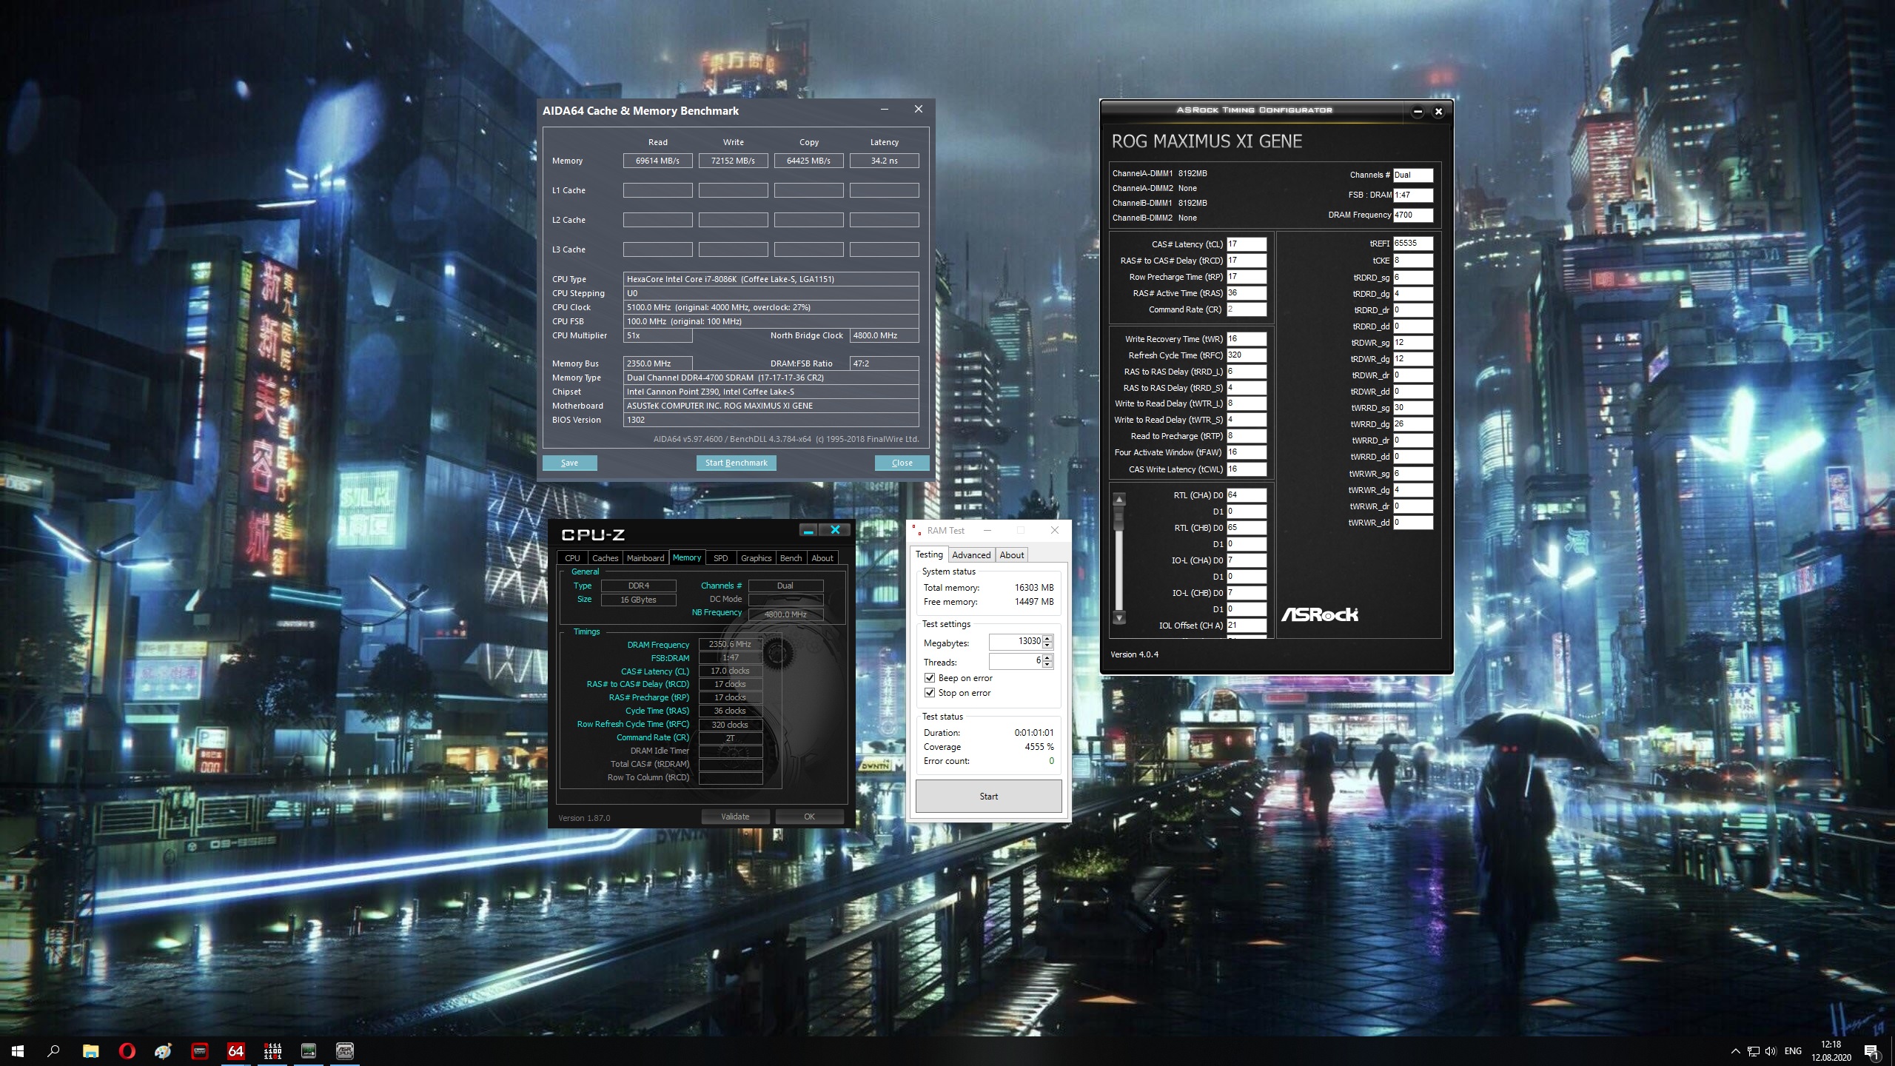Open the Advanced tab in RAM Test
Screen dimensions: 1895x1066
pos(970,555)
